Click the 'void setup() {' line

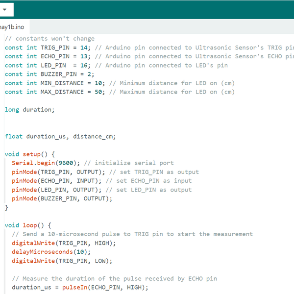[x=30, y=154]
